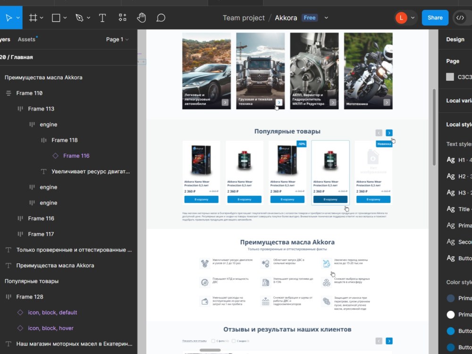
Task: Click the АКПП, Вариатор category image
Action: (x=314, y=71)
